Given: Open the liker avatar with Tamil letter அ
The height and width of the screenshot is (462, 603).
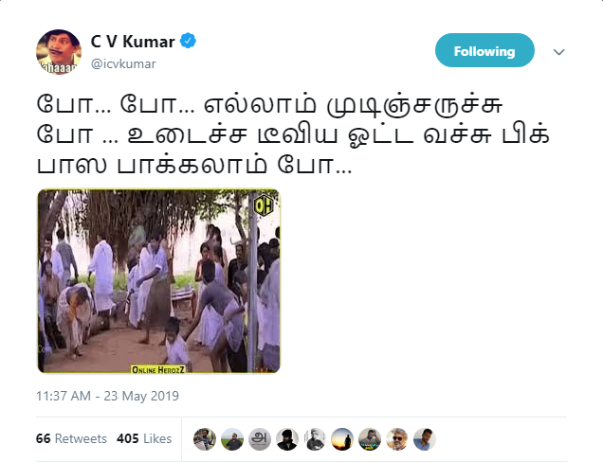Looking at the screenshot, I should (x=260, y=439).
